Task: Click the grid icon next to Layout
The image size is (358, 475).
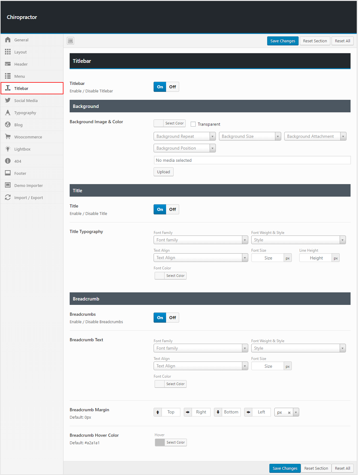Action: [x=8, y=52]
